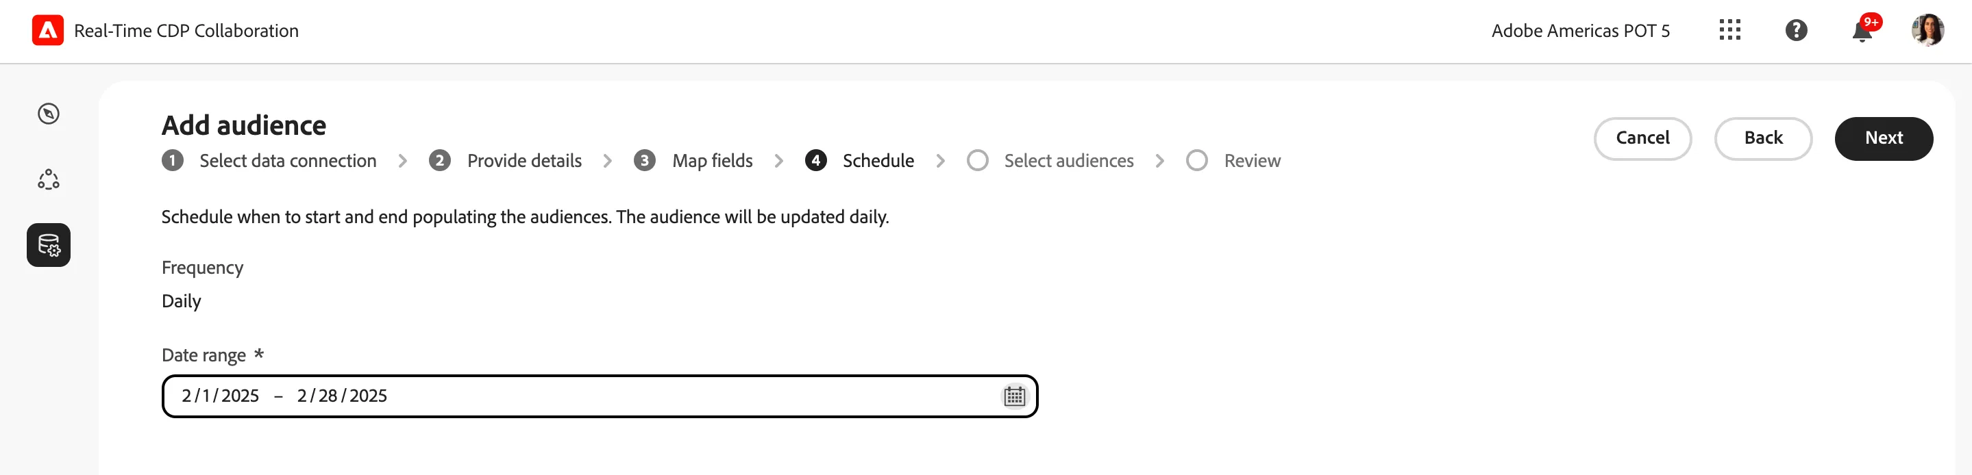Click the Review step circle

coord(1197,161)
